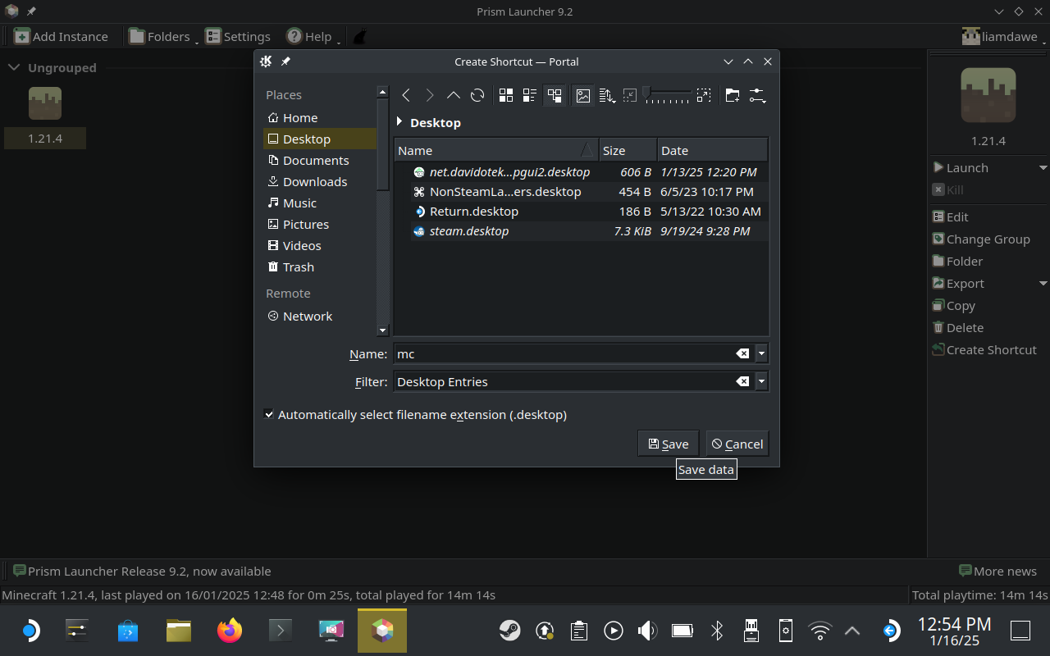Screen dimensions: 1050x656
Task: Open Firefox from the taskbar
Action: tap(230, 631)
